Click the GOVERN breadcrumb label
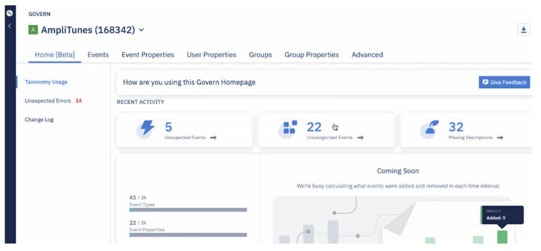Viewport: 541px width, 251px height. point(39,14)
